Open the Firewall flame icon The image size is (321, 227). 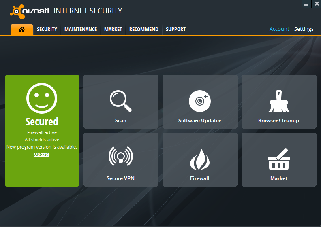[200, 159]
